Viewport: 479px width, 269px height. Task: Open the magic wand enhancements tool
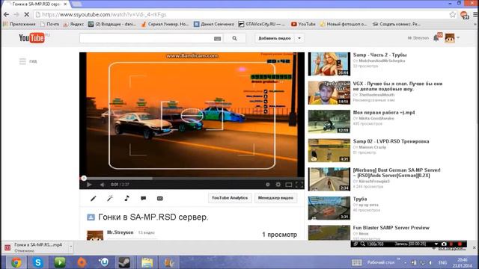click(x=110, y=198)
